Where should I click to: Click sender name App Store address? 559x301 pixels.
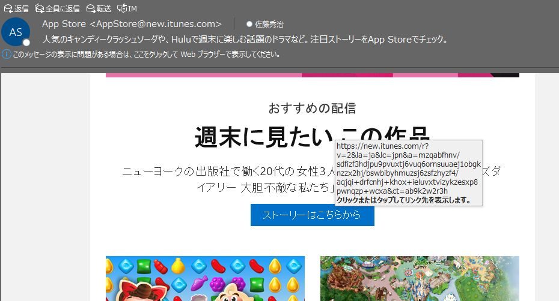(132, 24)
